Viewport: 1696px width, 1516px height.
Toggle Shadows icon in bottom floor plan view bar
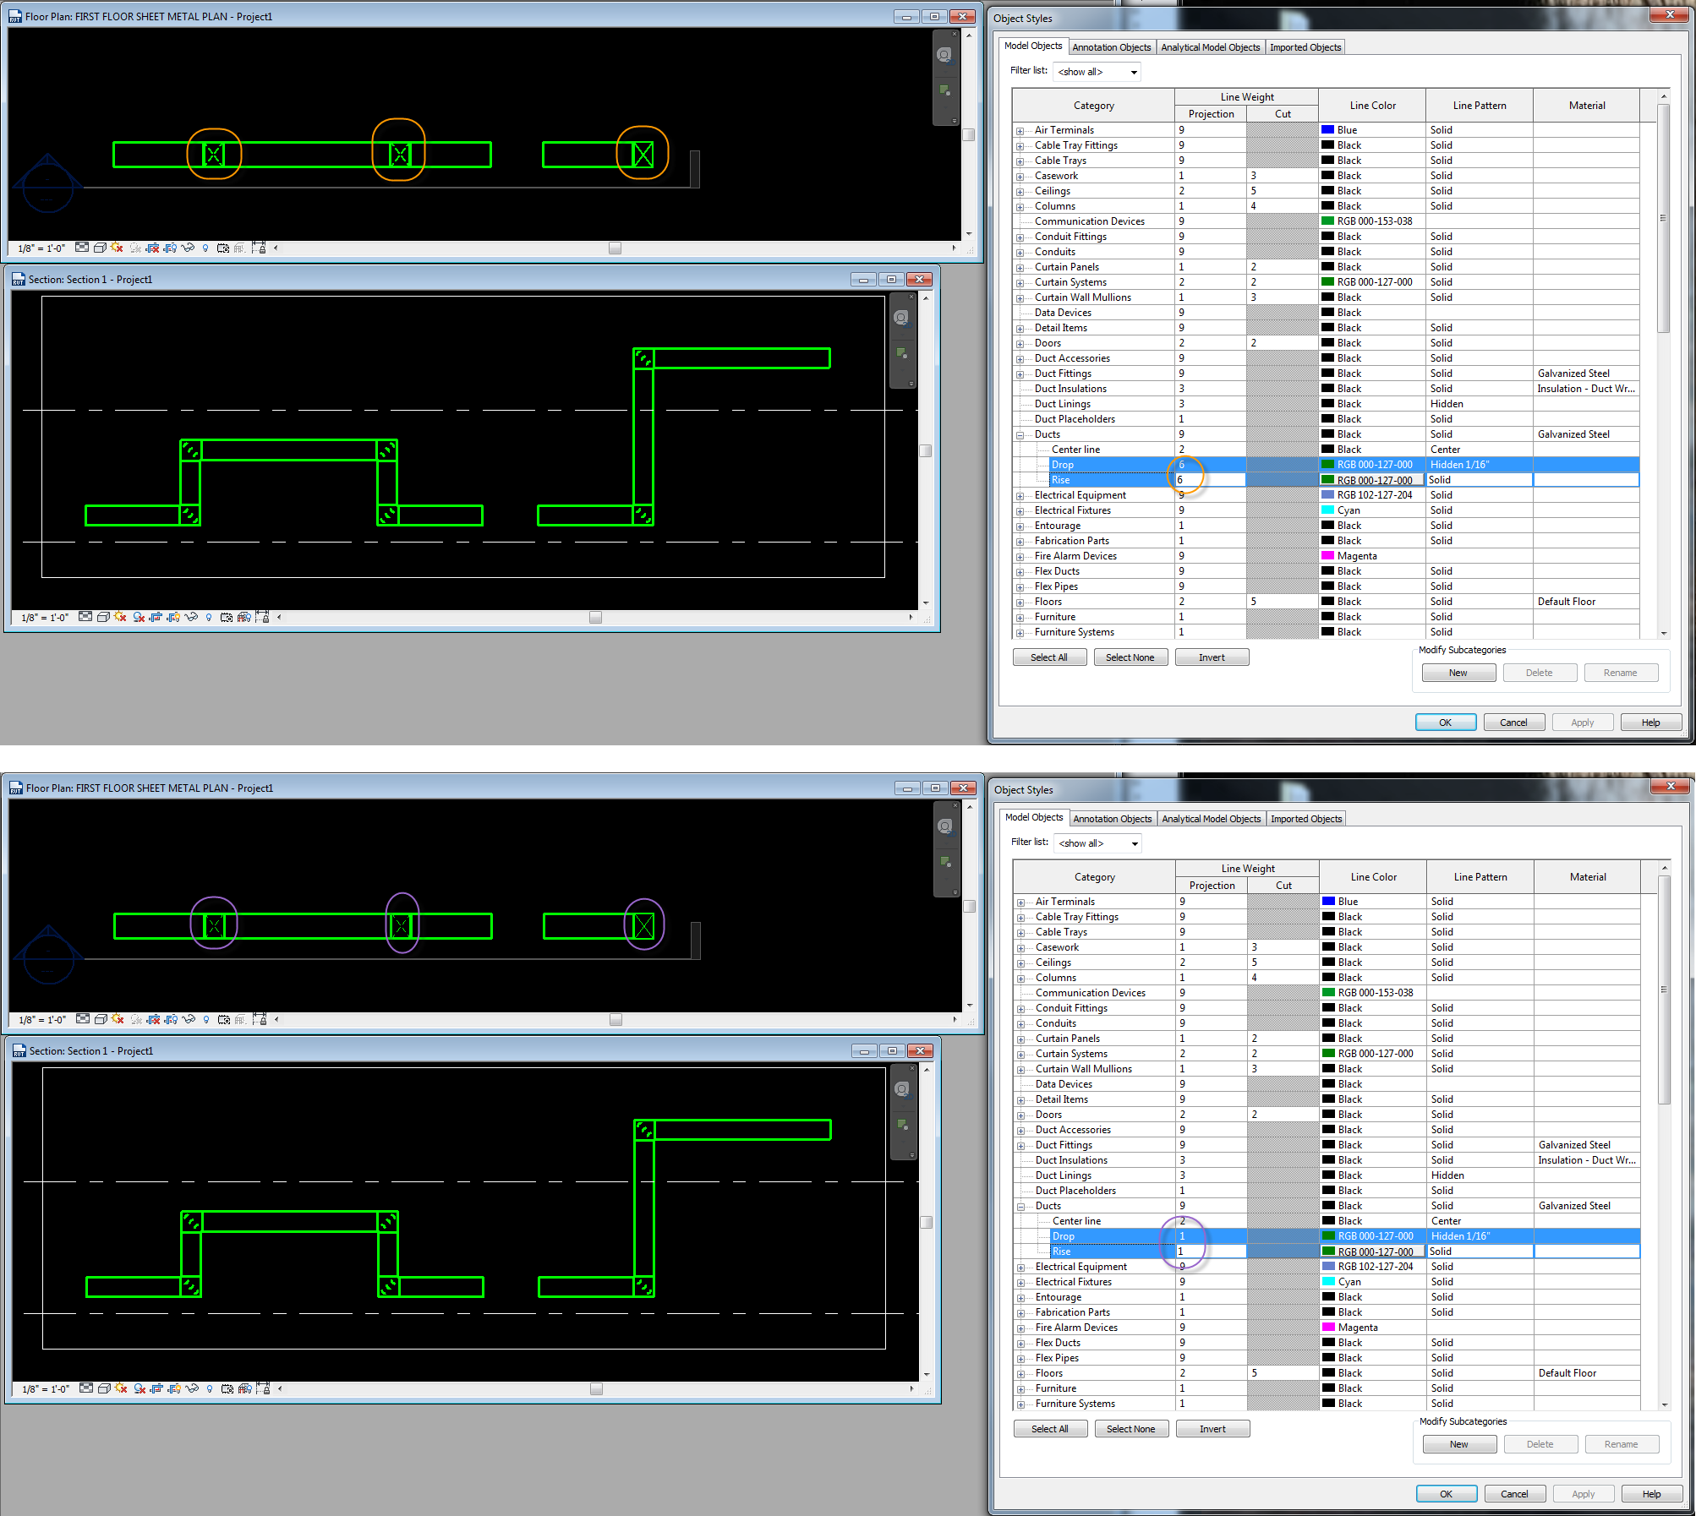coord(136,1019)
